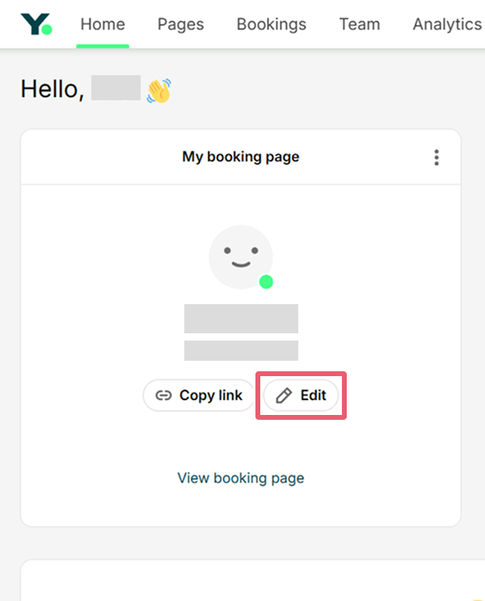Click the chain icon in Copy link
Viewport: 485px width, 601px height.
click(164, 396)
